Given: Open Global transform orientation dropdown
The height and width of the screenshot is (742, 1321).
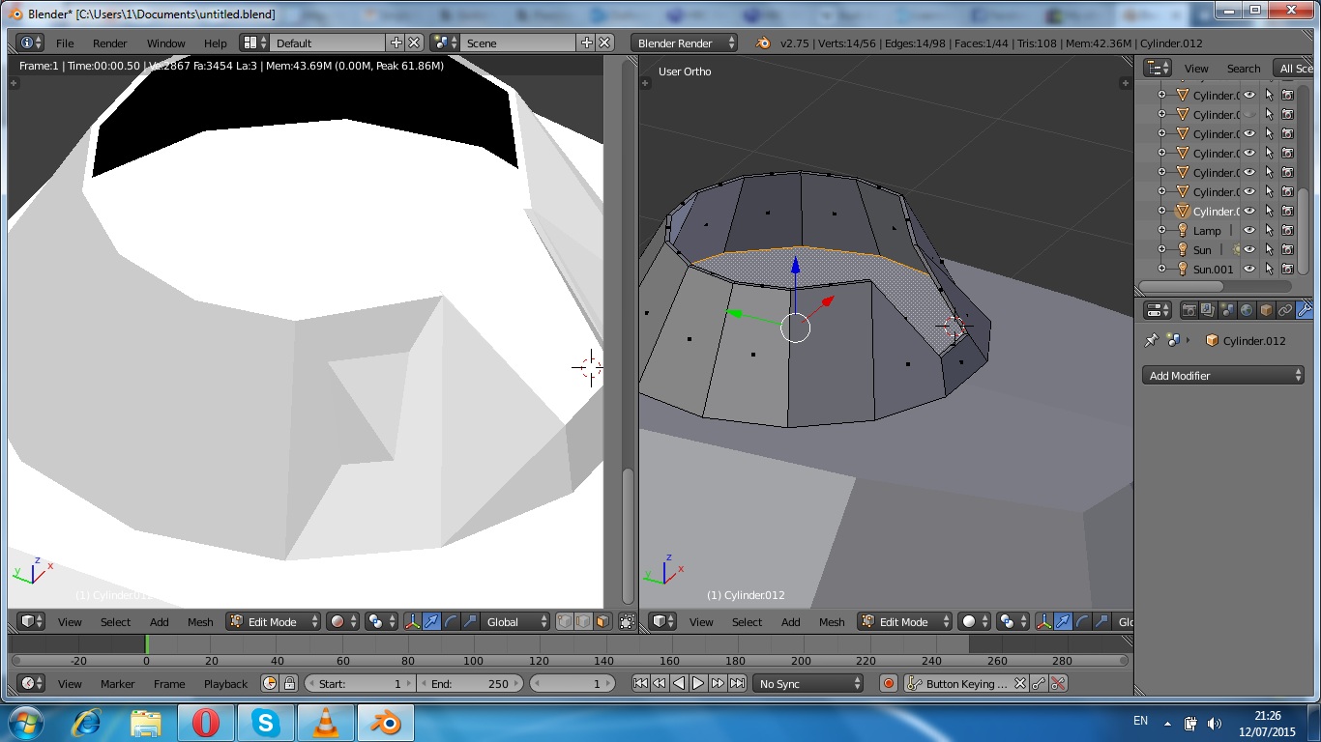Looking at the screenshot, I should coord(515,621).
